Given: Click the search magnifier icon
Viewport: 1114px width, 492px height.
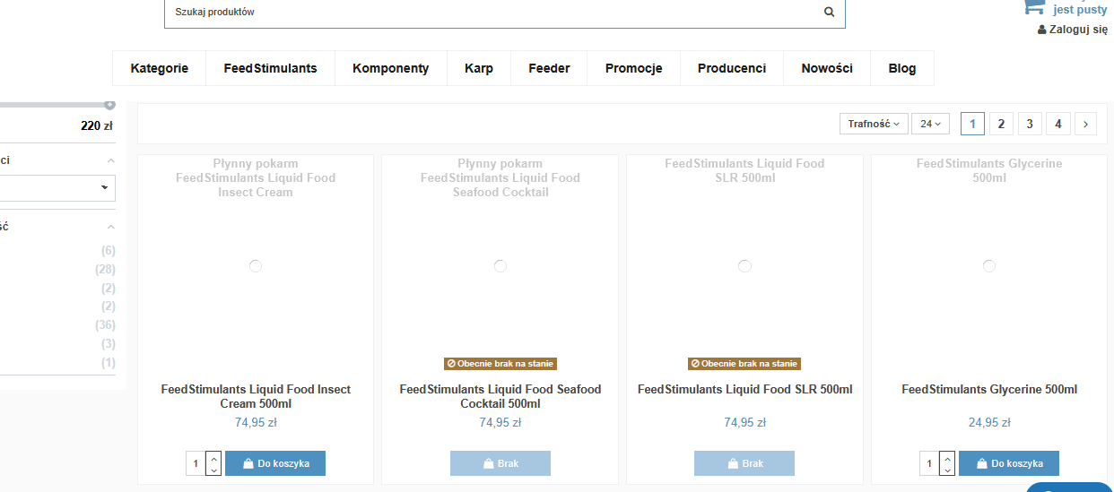Looking at the screenshot, I should click(x=829, y=13).
